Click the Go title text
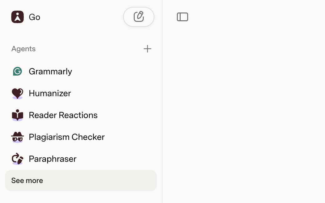 click(x=34, y=17)
